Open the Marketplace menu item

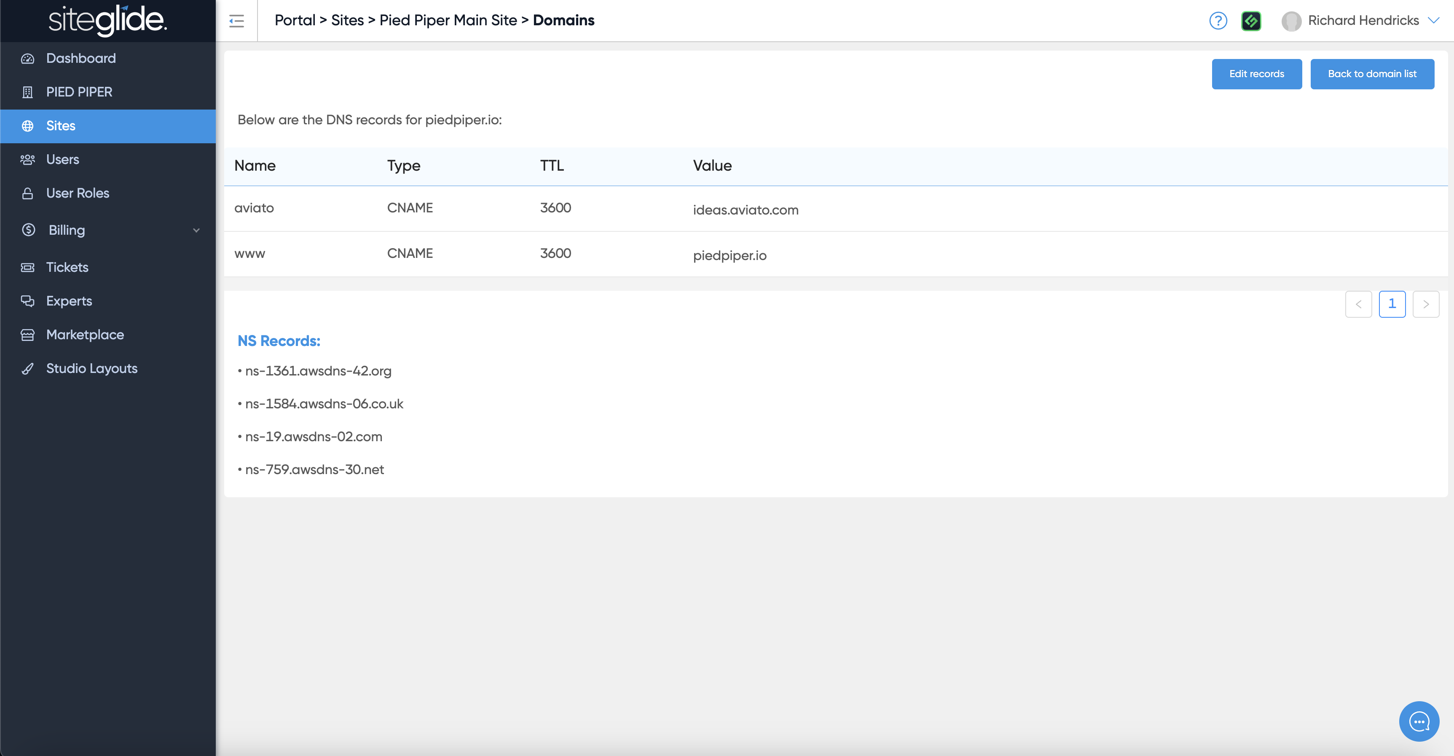click(x=85, y=335)
